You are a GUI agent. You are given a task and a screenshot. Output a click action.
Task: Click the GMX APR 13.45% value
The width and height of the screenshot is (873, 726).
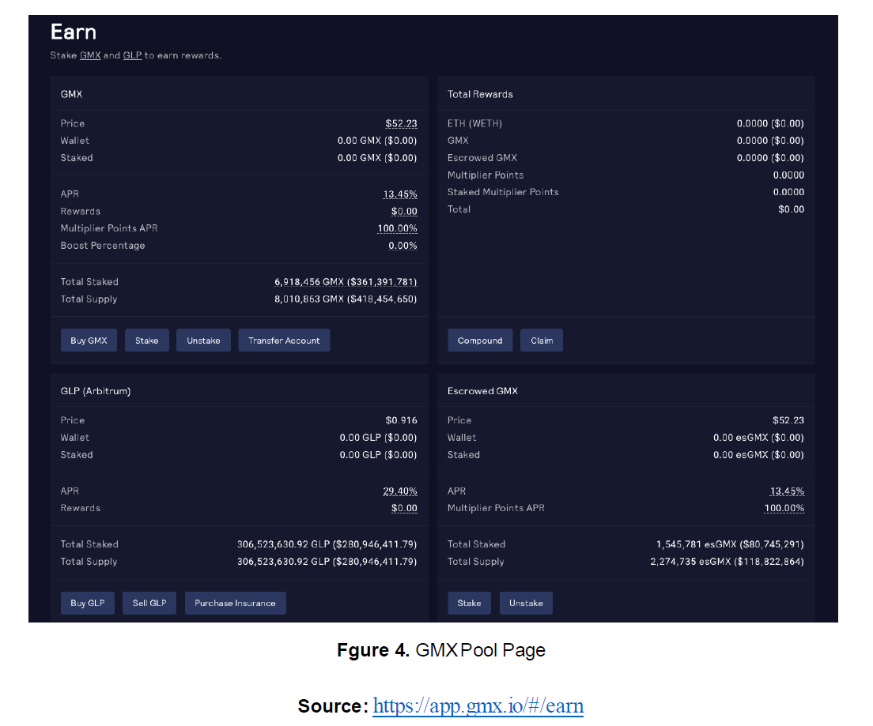click(x=400, y=194)
